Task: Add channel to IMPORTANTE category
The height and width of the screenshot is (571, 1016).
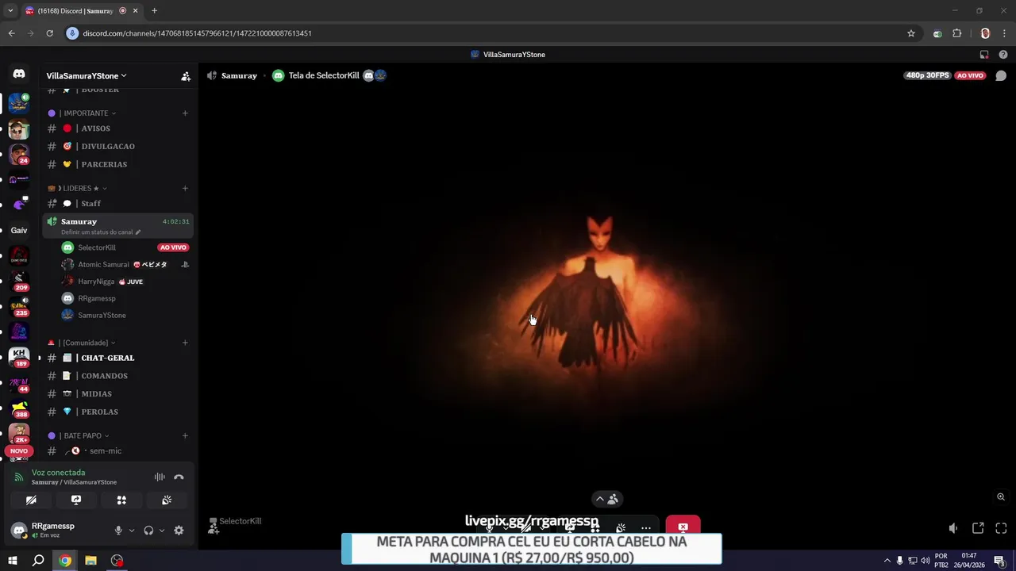Action: click(185, 113)
